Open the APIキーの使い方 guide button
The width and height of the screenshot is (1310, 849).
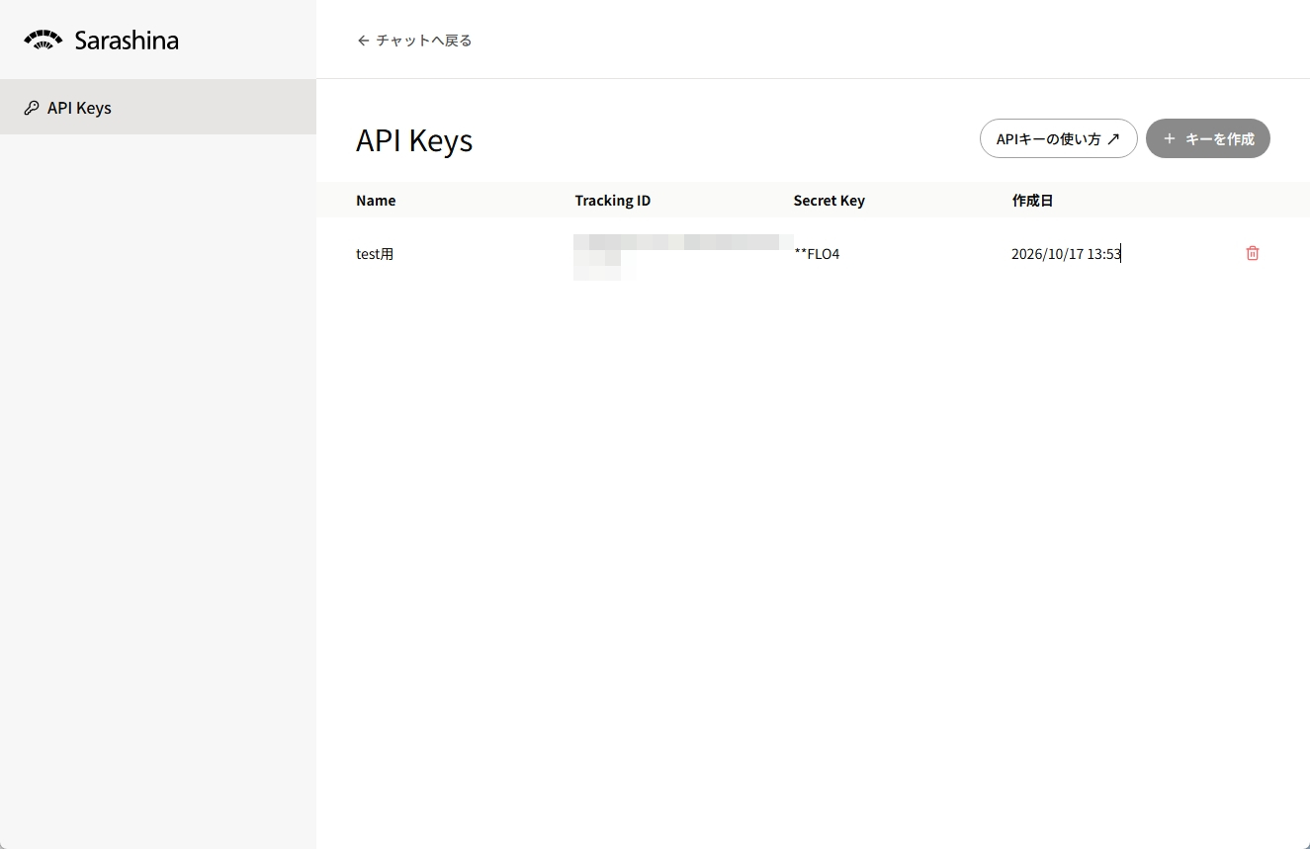click(x=1058, y=139)
